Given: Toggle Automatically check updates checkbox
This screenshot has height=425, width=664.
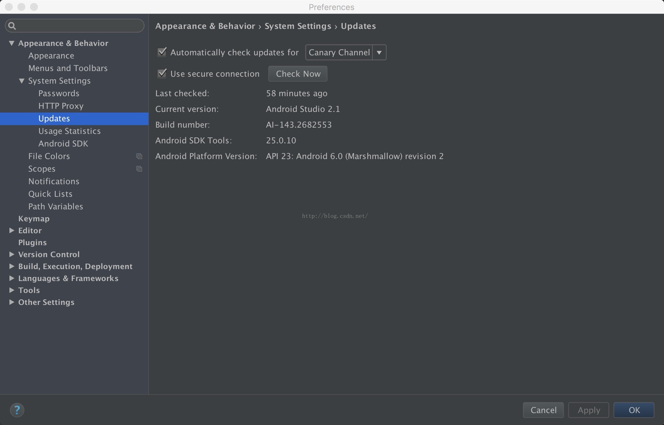Looking at the screenshot, I should point(162,52).
